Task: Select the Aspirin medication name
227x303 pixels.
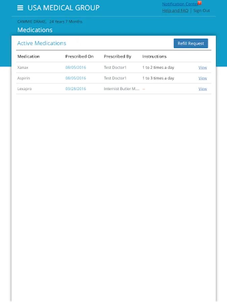Action: click(x=24, y=78)
